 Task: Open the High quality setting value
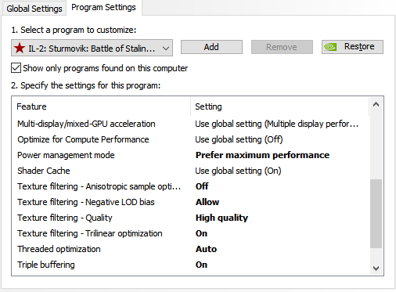point(221,218)
